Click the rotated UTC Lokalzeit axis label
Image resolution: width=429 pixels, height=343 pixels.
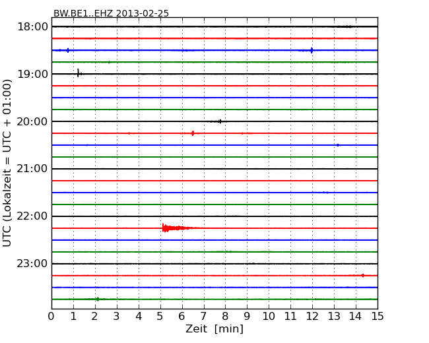pyautogui.click(x=7, y=163)
